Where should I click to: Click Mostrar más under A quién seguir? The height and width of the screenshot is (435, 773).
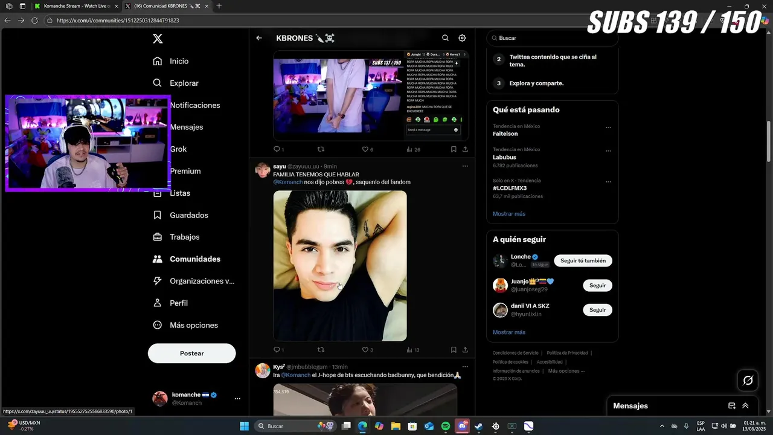509,332
